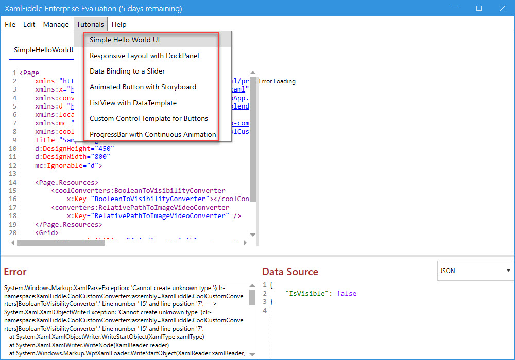Viewport: 515px width, 360px height.
Task: Click the false value in JSON editor
Action: 347,294
